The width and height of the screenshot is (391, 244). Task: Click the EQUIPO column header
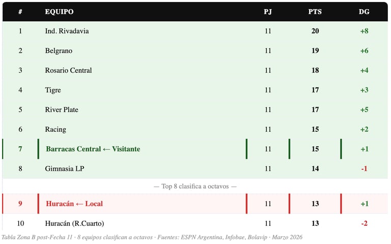[59, 12]
